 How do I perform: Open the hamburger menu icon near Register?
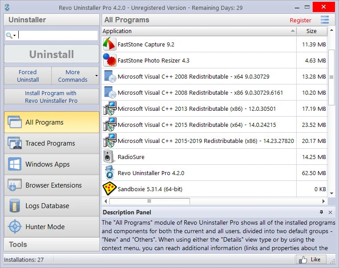[x=324, y=20]
